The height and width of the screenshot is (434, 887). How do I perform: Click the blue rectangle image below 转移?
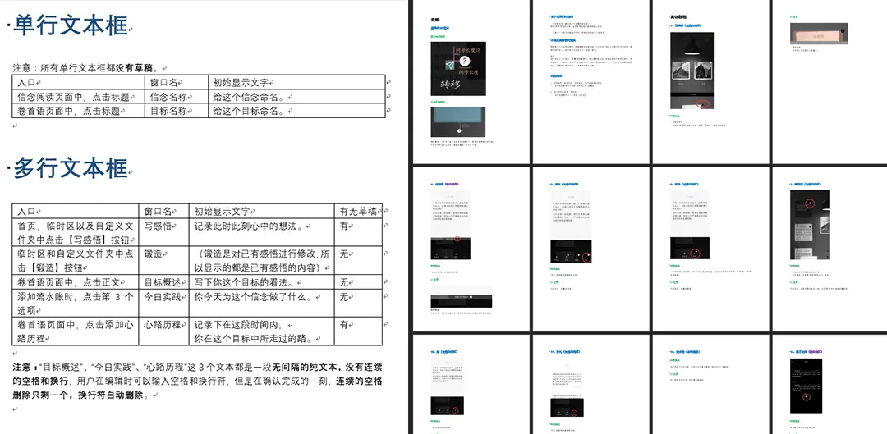[457, 123]
